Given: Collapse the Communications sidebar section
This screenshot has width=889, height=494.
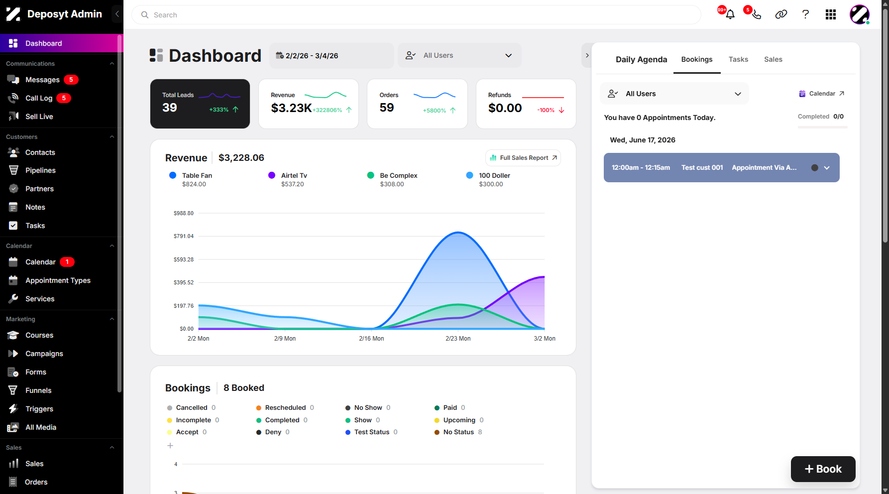Looking at the screenshot, I should 112,64.
